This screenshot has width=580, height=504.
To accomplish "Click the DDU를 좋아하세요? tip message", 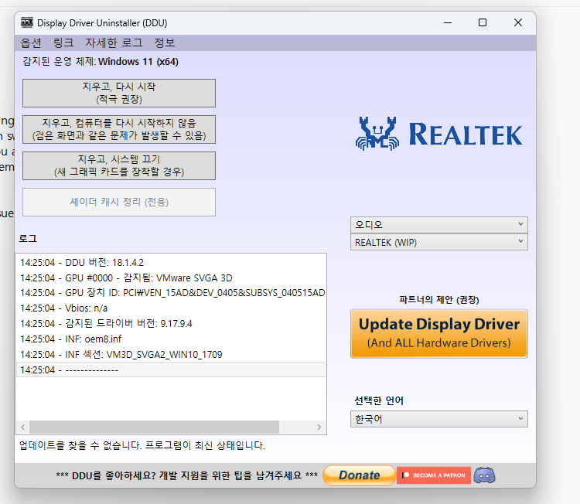I will (x=187, y=475).
